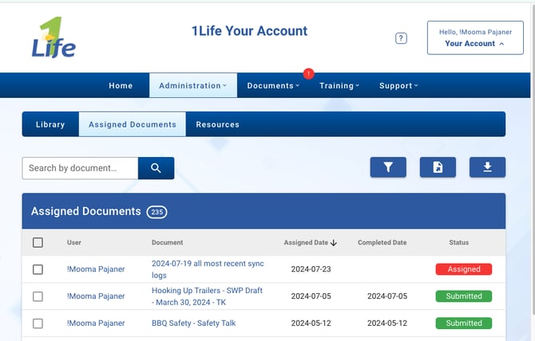Open the Resources tab
This screenshot has width=535, height=341.
217,124
